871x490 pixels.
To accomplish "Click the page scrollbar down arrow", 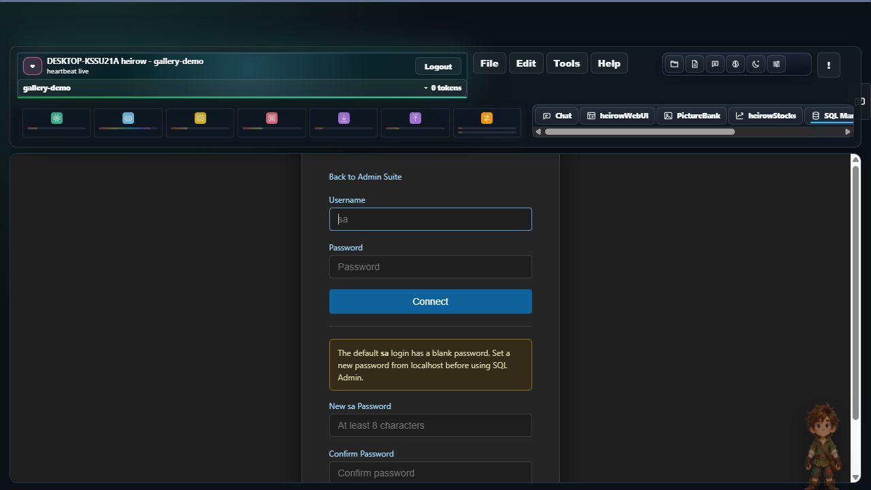I will tap(855, 477).
